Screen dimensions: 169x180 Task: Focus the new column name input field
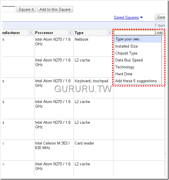(134, 33)
